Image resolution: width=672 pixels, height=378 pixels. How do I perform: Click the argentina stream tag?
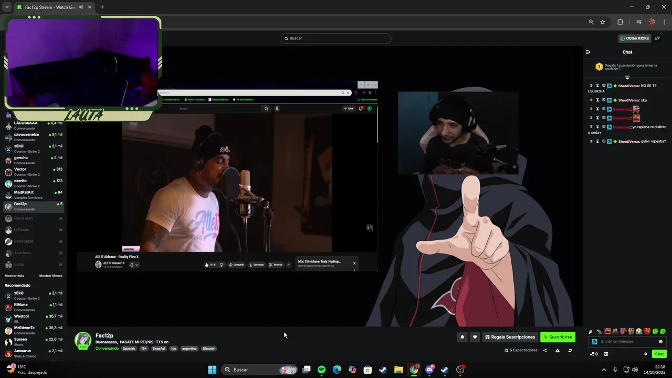click(189, 349)
